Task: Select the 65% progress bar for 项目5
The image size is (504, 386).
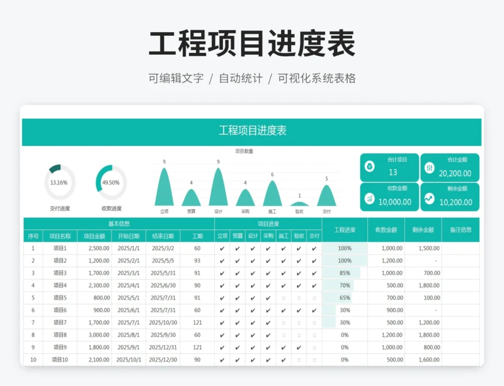Action: click(337, 298)
